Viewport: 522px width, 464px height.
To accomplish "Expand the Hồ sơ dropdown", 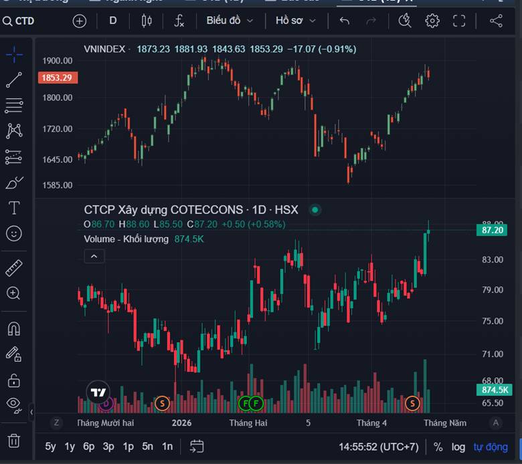I will [295, 21].
